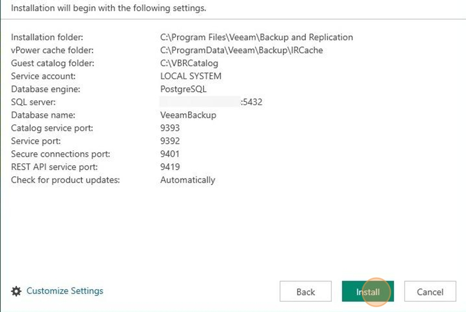Click the 'Service account:' label
This screenshot has width=466, height=312.
[43, 76]
